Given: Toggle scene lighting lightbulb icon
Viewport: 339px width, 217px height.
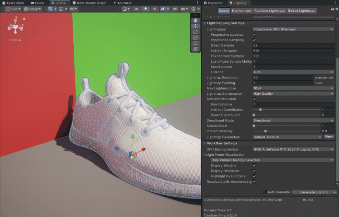Looking at the screenshot, I should 146,9.
